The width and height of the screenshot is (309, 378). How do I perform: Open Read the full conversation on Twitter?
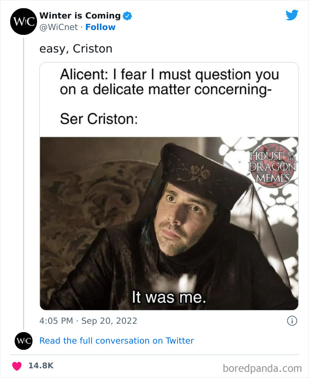coord(117,341)
